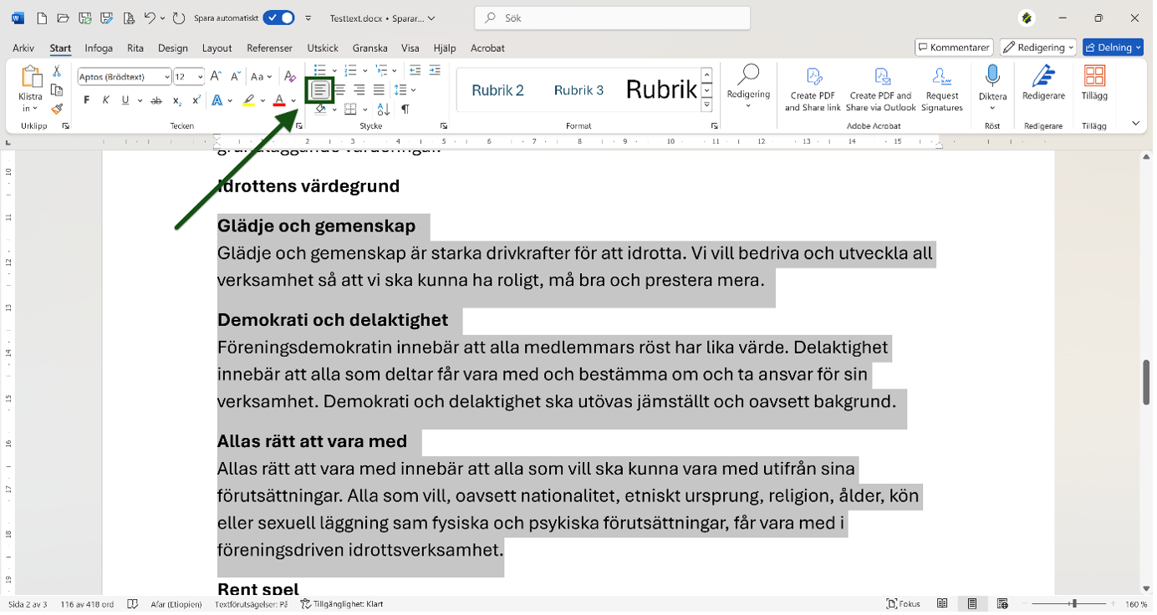The width and height of the screenshot is (1157, 615).
Task: Open the Arkiv menu
Action: 23,48
